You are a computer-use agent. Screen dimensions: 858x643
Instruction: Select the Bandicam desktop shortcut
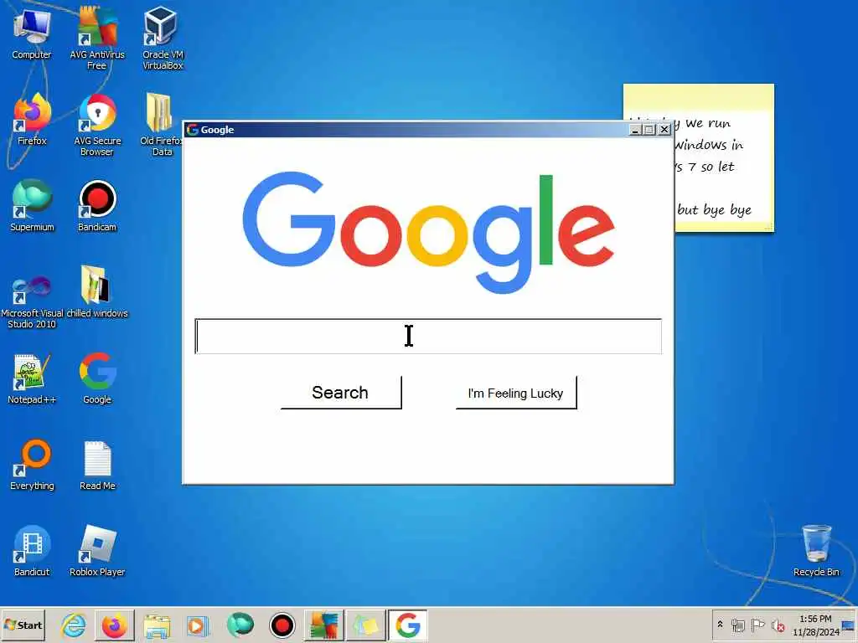[97, 206]
